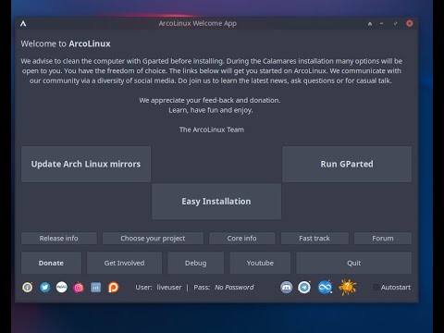Open the Telegram icon
Viewport: 444px width, 333px height.
(304, 288)
